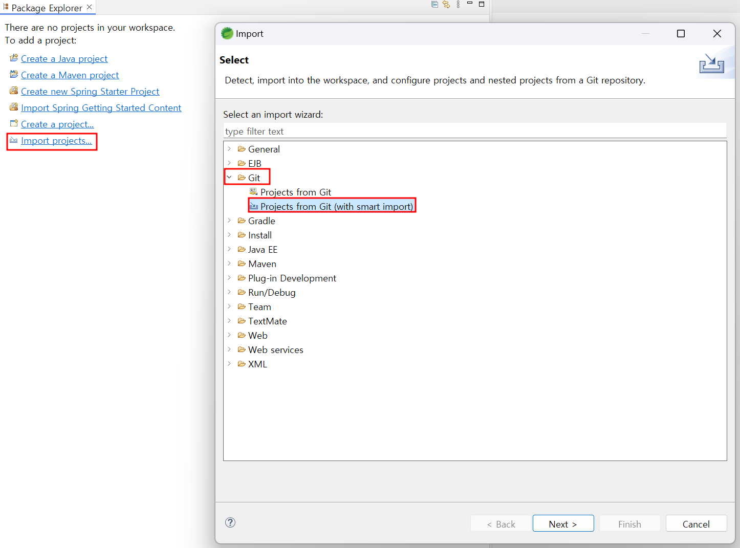The width and height of the screenshot is (740, 548).
Task: Open Create new Spring Starter Project link
Action: click(x=90, y=91)
